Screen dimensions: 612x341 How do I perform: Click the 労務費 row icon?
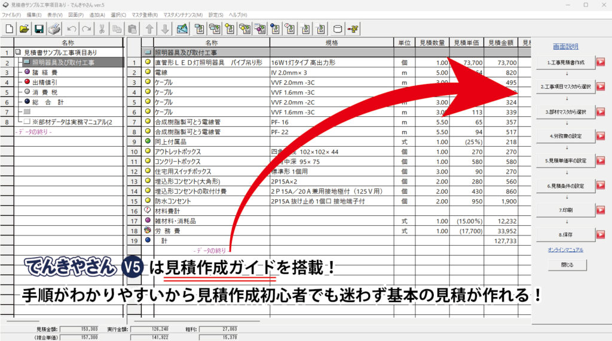148,231
